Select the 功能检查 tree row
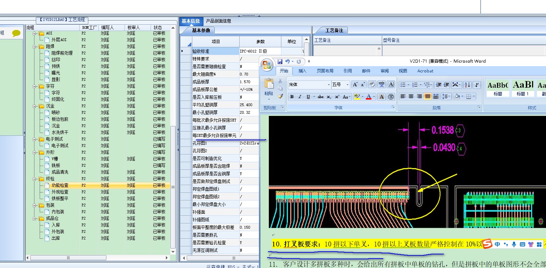The height and width of the screenshot is (268, 546). pyautogui.click(x=98, y=186)
